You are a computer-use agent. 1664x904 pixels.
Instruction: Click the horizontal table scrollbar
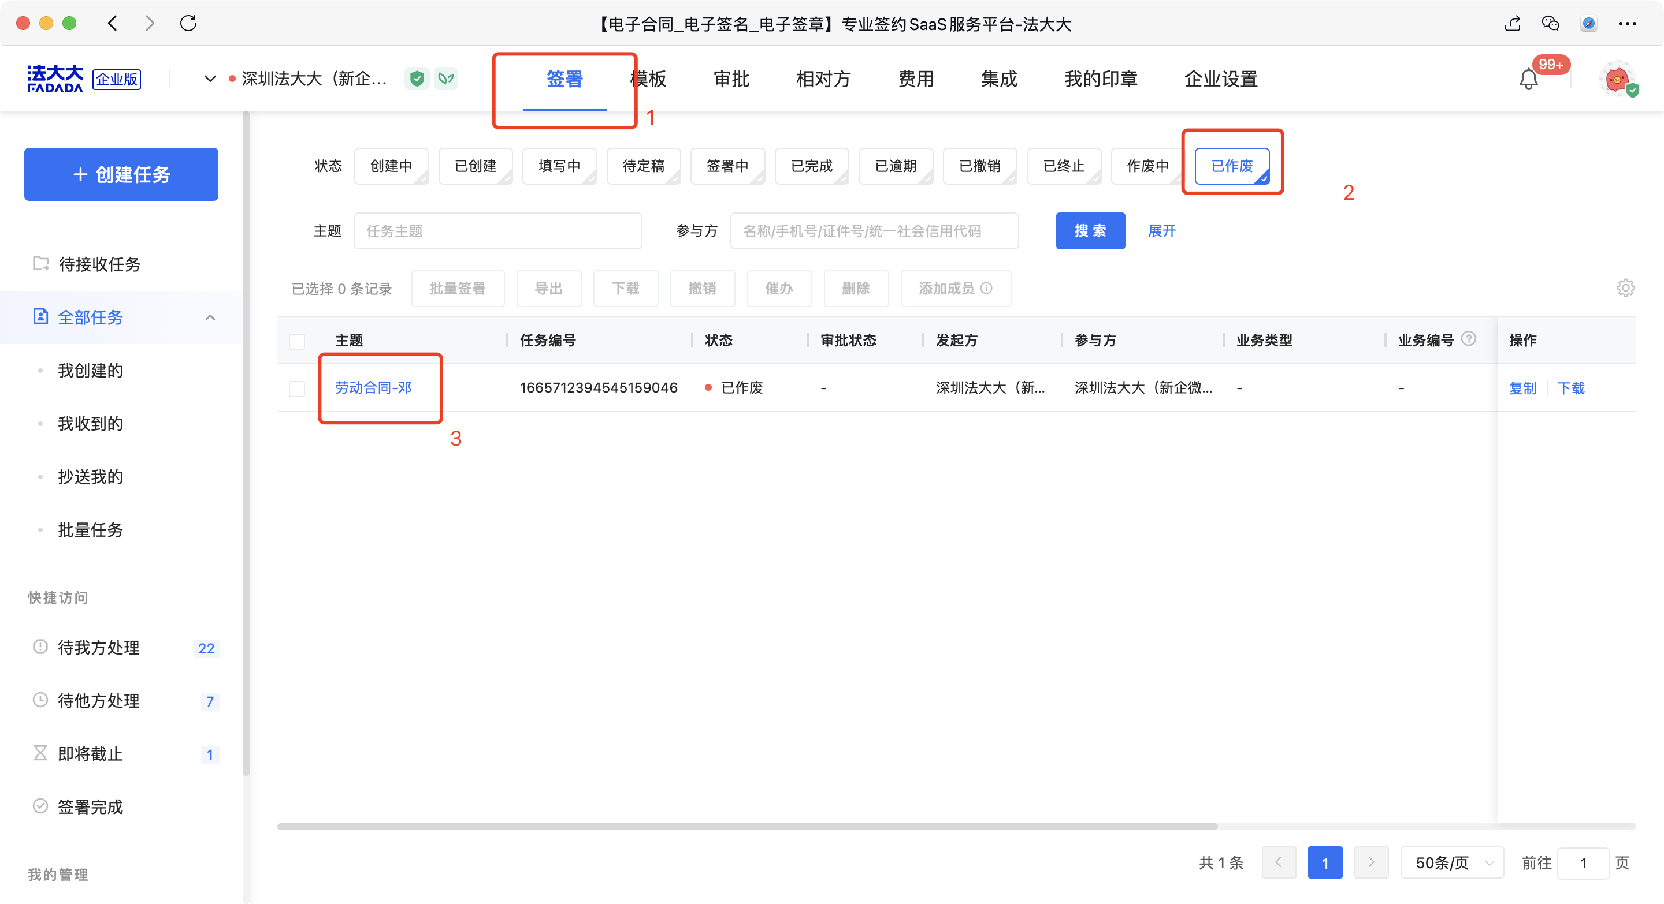pyautogui.click(x=746, y=827)
